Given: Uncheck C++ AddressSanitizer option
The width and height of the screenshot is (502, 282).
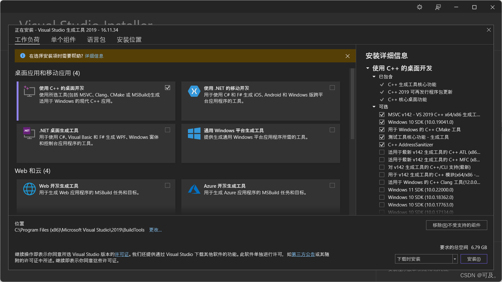Looking at the screenshot, I should point(382,145).
